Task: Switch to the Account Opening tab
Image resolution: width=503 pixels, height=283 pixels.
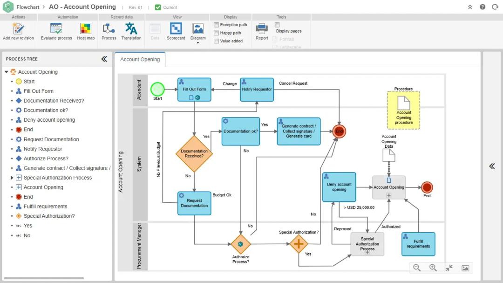Action: (140, 59)
